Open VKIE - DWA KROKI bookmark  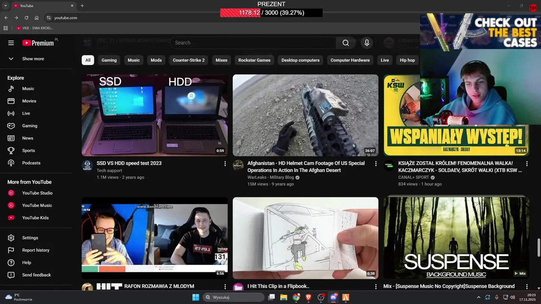tap(35, 28)
